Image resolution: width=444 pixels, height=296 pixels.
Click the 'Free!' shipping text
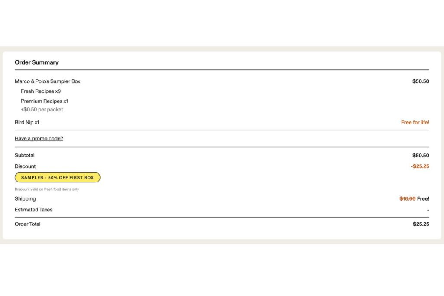pos(423,199)
